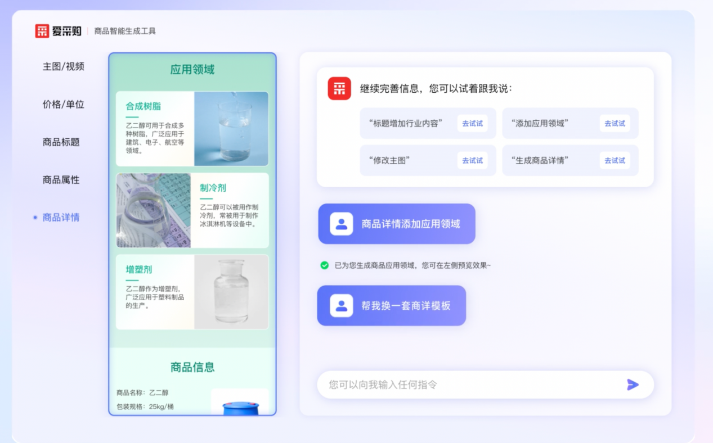Click the 商品智能生成工具 title text

125,31
